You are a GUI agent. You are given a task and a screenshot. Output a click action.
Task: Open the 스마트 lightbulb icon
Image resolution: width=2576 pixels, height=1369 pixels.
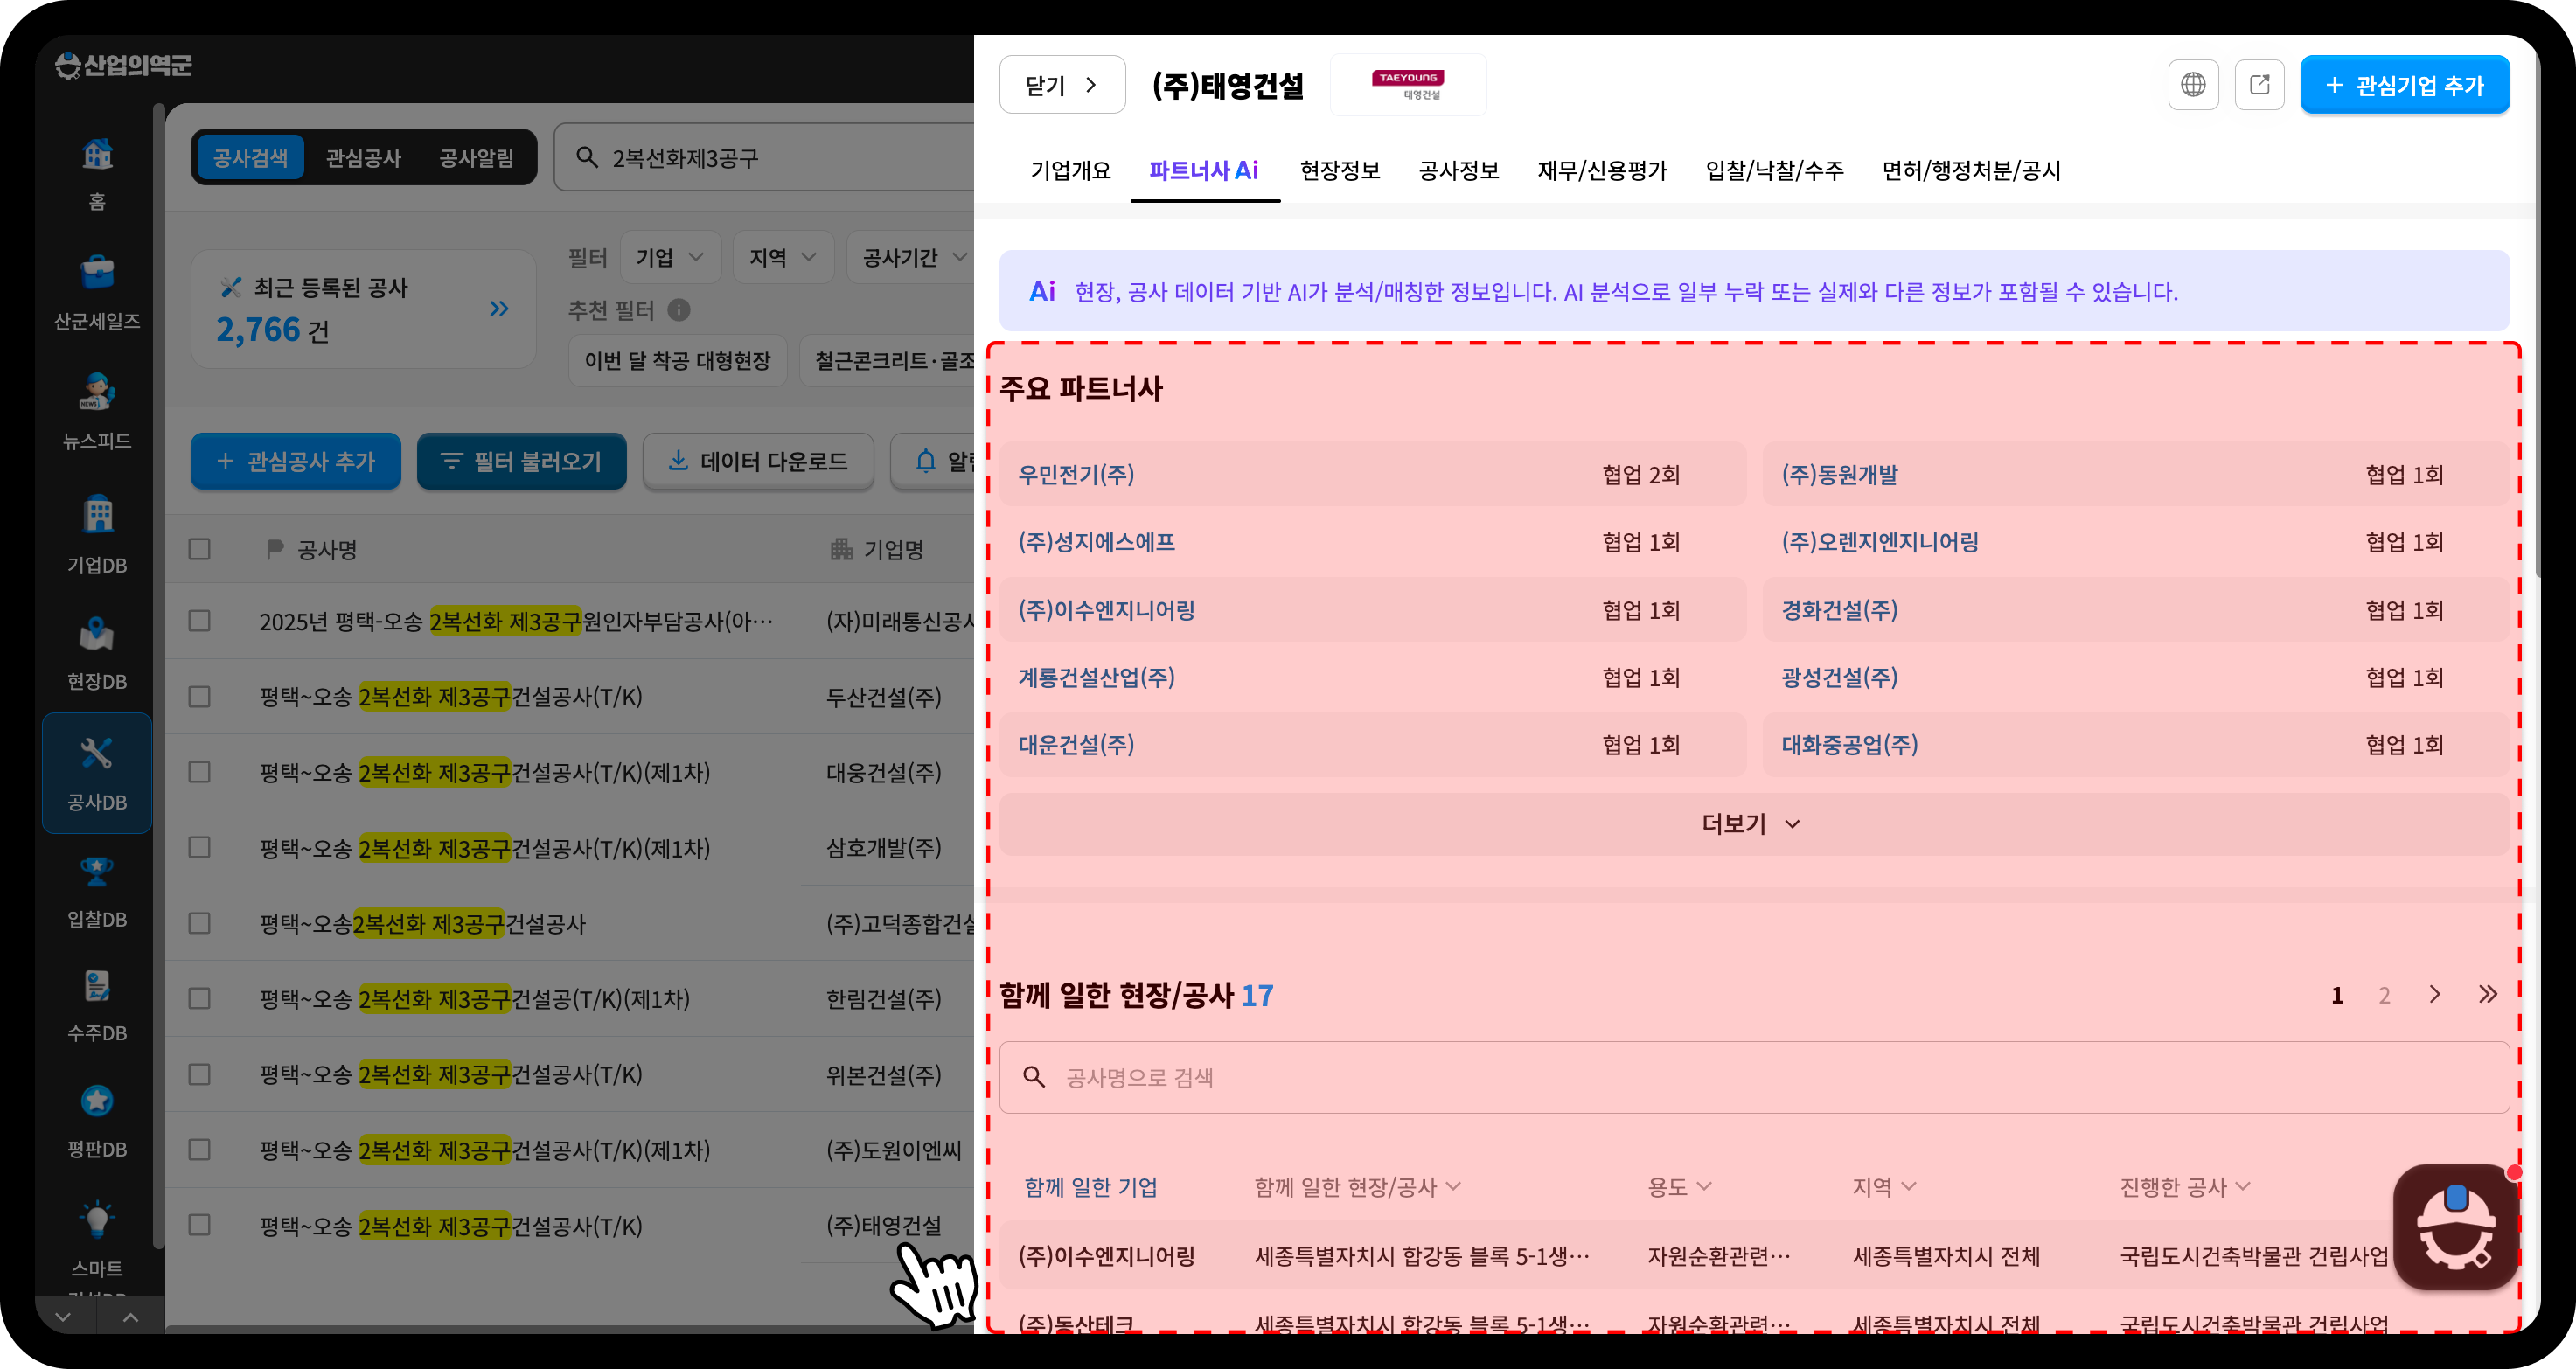tap(97, 1218)
